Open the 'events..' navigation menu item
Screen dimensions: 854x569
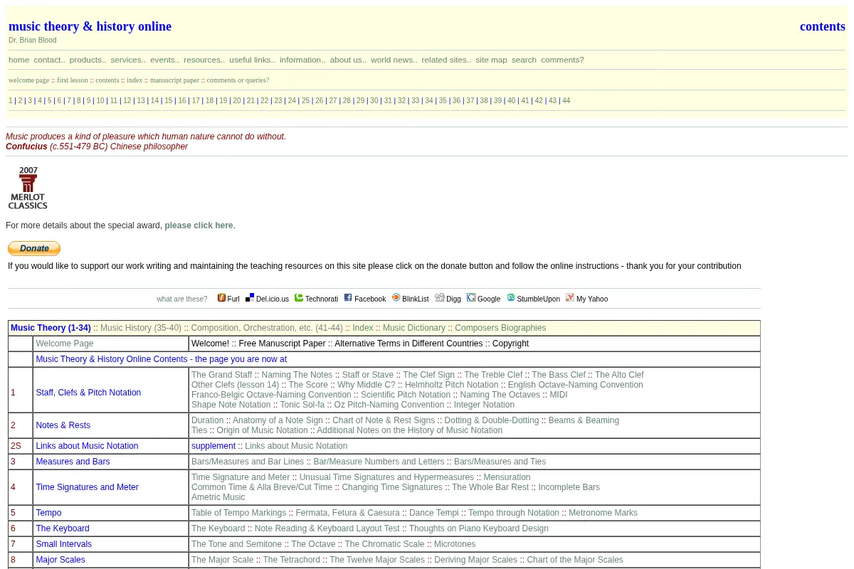pyautogui.click(x=164, y=60)
